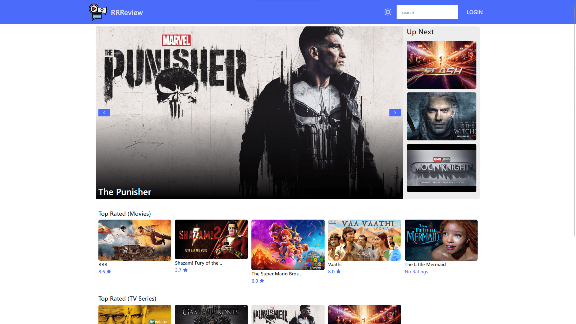This screenshot has width=576, height=324.
Task: Open the RRReview home title link
Action: pyautogui.click(x=127, y=13)
